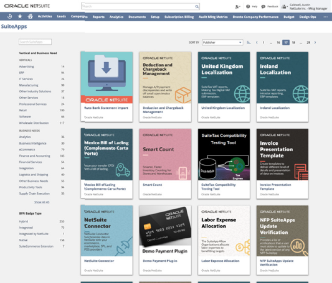
Task: Open more navigation items ellipsis
Action: pyautogui.click(x=325, y=17)
